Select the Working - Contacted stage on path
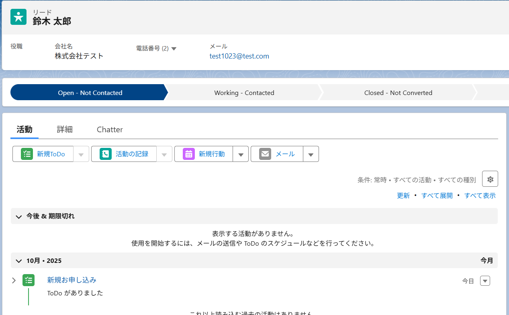509x315 pixels. click(x=244, y=92)
